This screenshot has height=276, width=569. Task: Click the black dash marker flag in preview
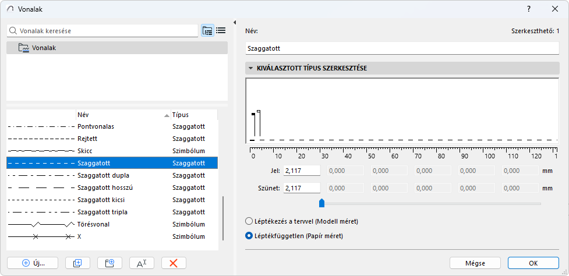253,115
